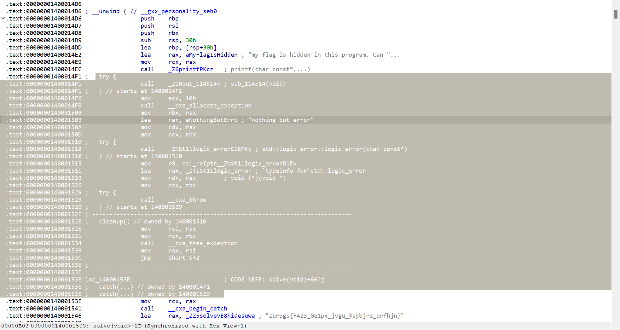The width and height of the screenshot is (620, 330).
Task: Select the aMyFlagIsHidden operand
Action: 211,55
